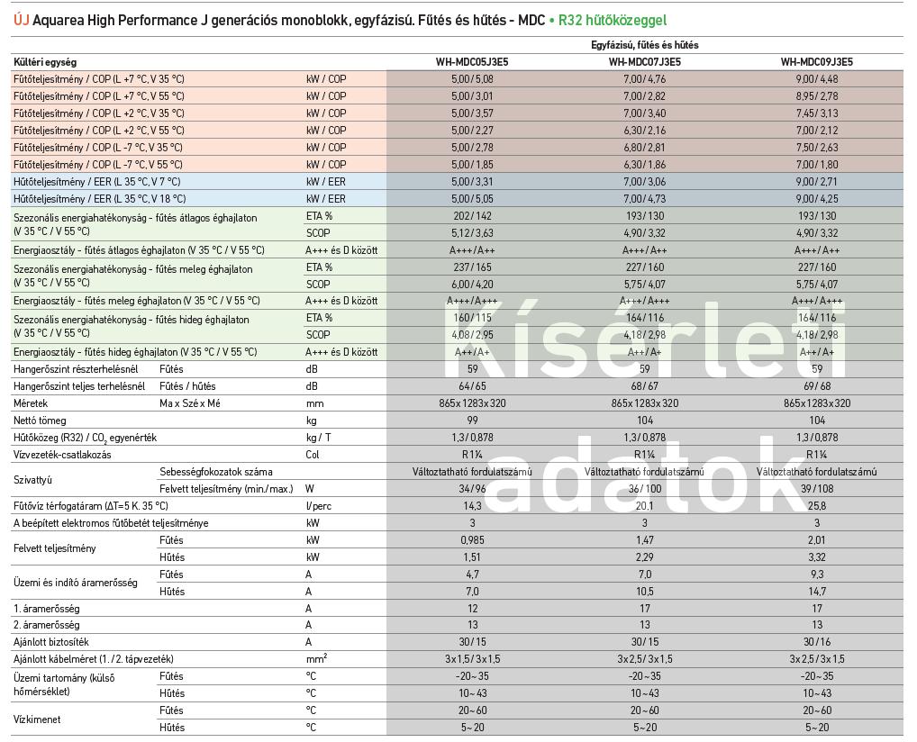Click the '1. áramerősség' row label

tap(46, 609)
